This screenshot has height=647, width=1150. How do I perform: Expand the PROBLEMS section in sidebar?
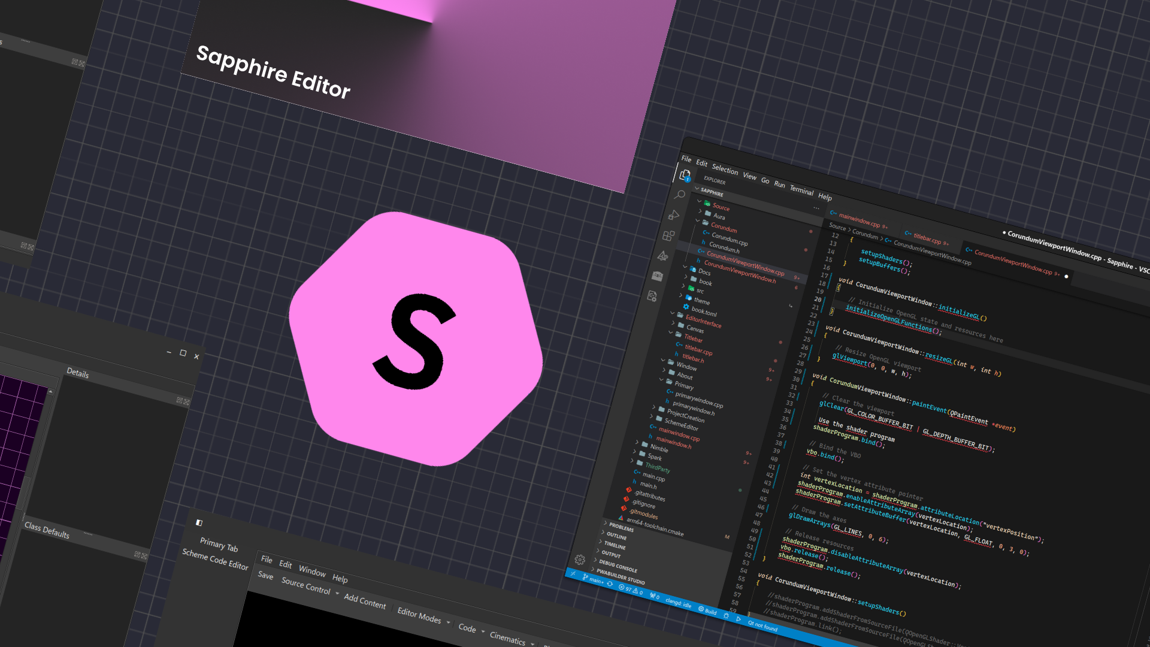(606, 524)
